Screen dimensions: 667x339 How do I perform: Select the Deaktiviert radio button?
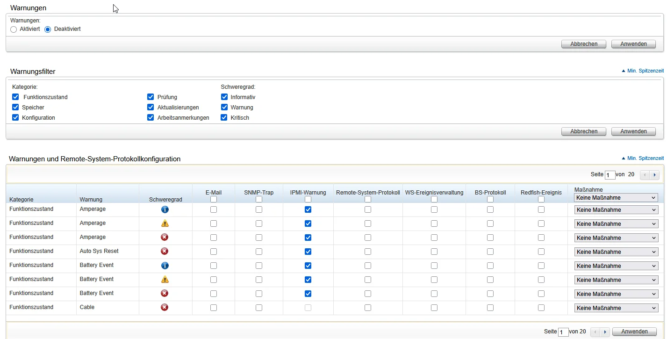[x=48, y=29]
